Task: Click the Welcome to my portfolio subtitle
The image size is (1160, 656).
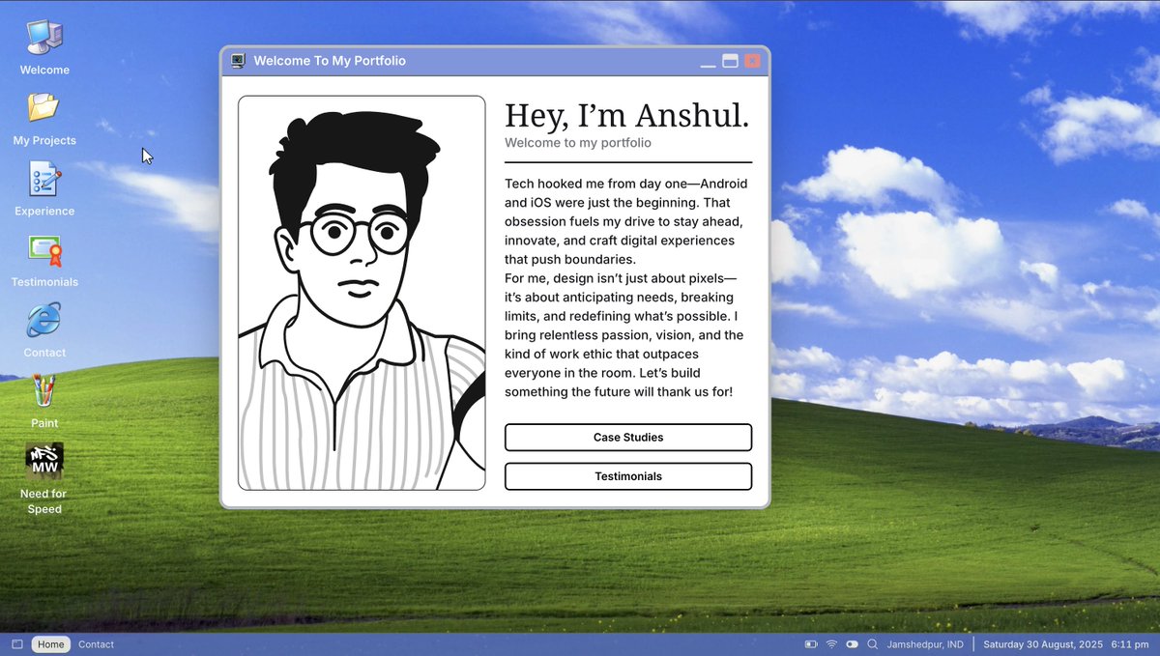Action: pyautogui.click(x=578, y=143)
